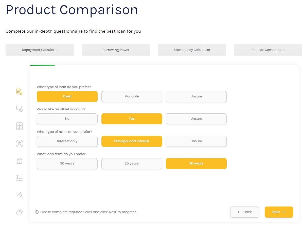Choose Variable as the loan type
This screenshot has width=303, height=226.
132,96
